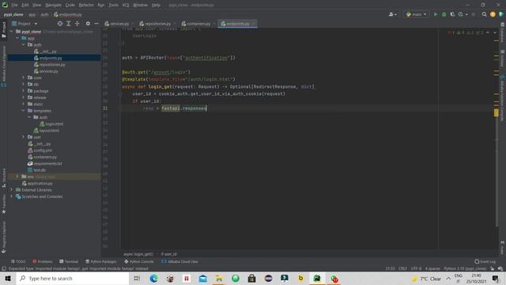Open the Refactor menu
This screenshot has width=506, height=285.
coord(86,5)
